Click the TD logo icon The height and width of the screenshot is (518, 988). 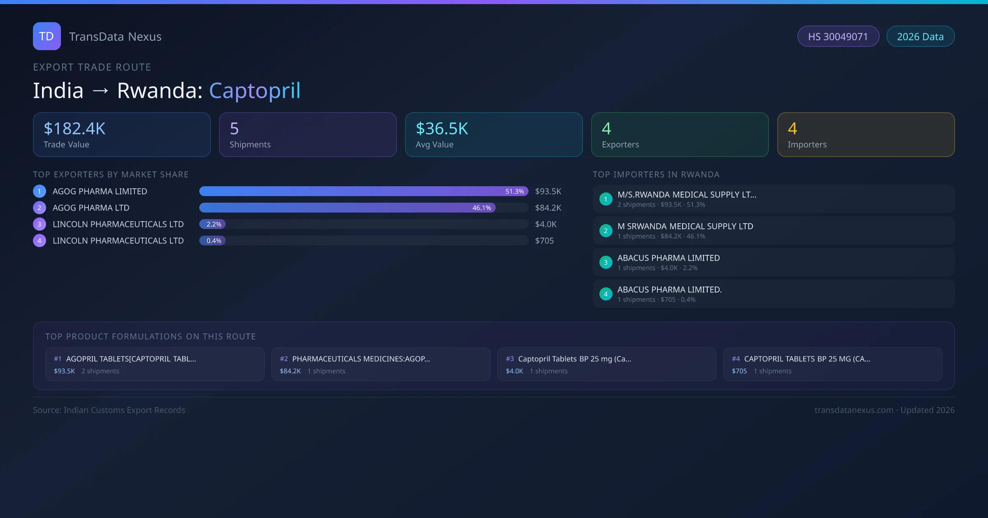47,36
